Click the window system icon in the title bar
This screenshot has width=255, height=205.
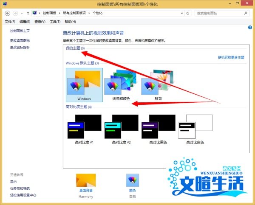pyautogui.click(x=5, y=4)
